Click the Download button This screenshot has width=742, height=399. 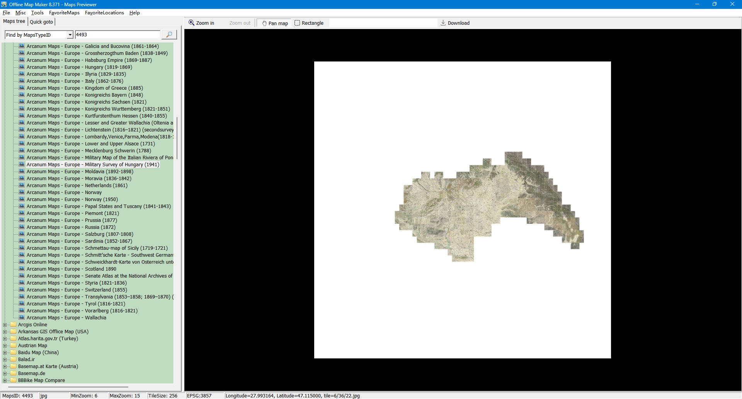455,23
